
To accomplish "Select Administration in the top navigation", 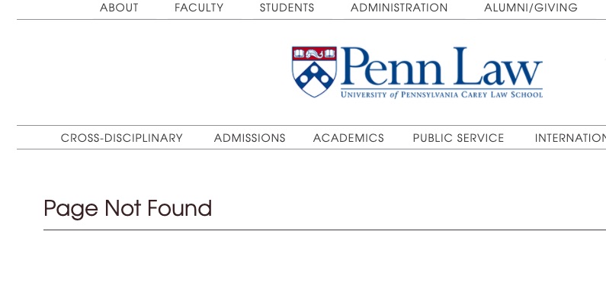I will tap(399, 8).
